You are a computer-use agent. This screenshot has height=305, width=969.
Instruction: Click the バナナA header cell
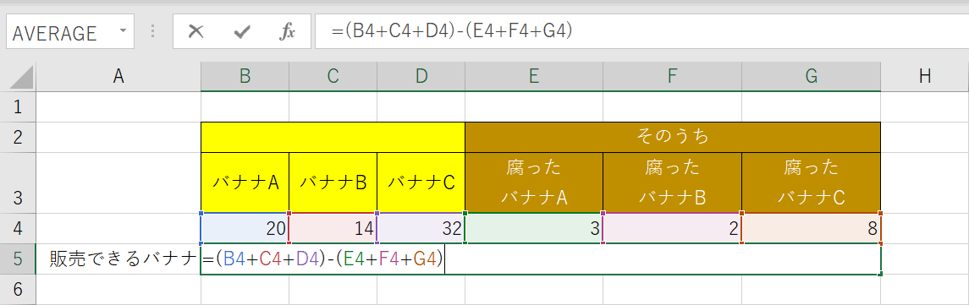245,182
